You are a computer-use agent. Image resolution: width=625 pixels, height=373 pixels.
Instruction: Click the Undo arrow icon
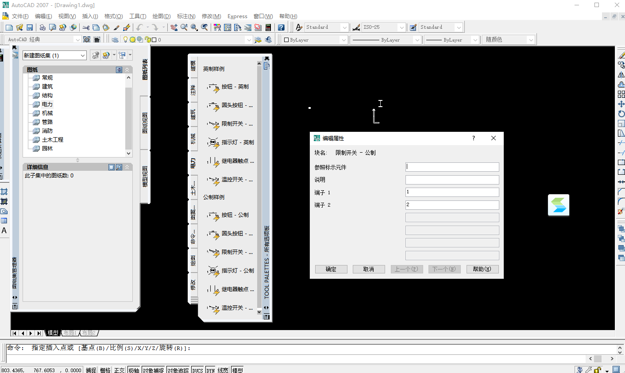point(139,27)
